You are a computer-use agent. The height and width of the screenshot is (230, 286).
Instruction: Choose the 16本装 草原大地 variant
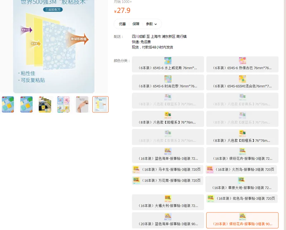tap(242, 184)
